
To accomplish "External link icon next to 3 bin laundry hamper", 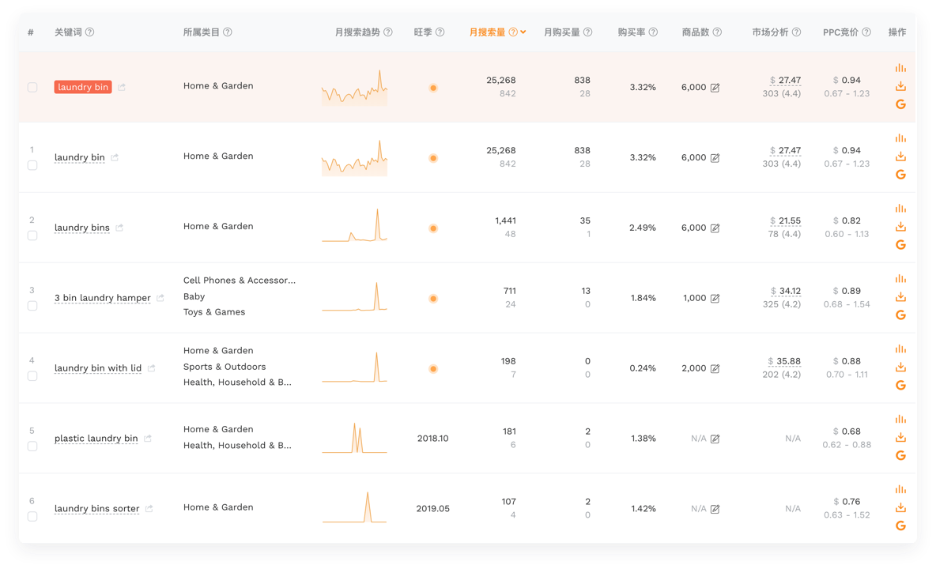I will coord(160,298).
